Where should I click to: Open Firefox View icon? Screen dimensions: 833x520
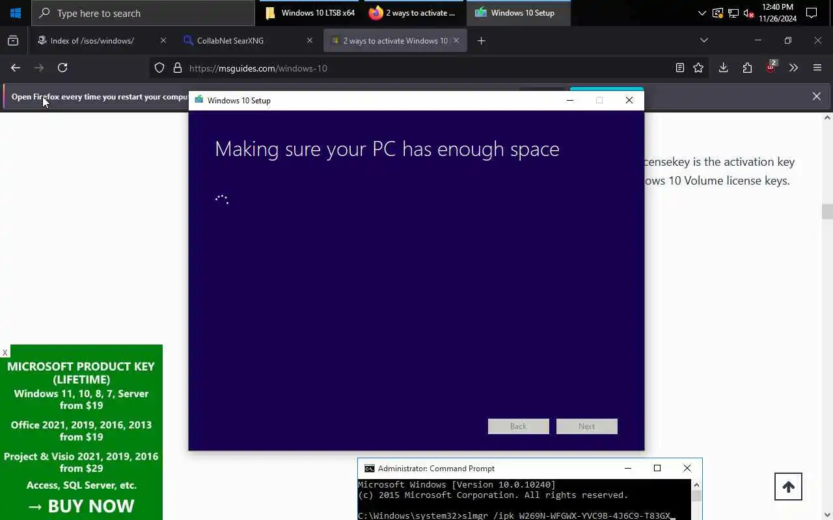point(13,40)
